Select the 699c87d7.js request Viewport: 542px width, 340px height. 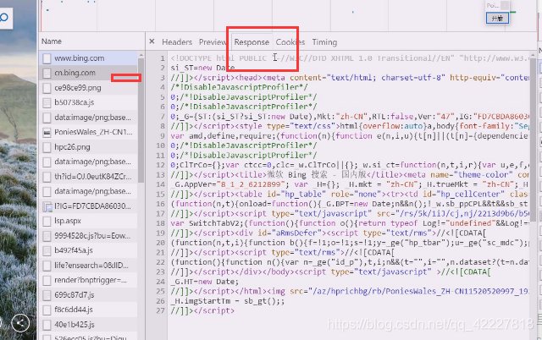[x=88, y=295]
